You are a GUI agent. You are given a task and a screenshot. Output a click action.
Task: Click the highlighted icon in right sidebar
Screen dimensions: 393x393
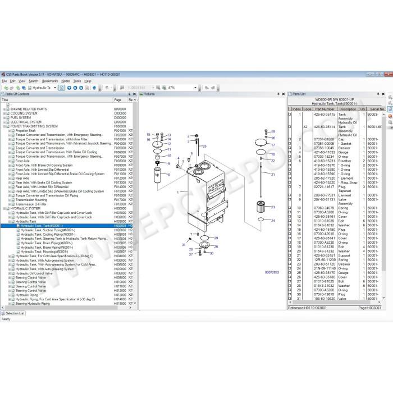coord(390,109)
